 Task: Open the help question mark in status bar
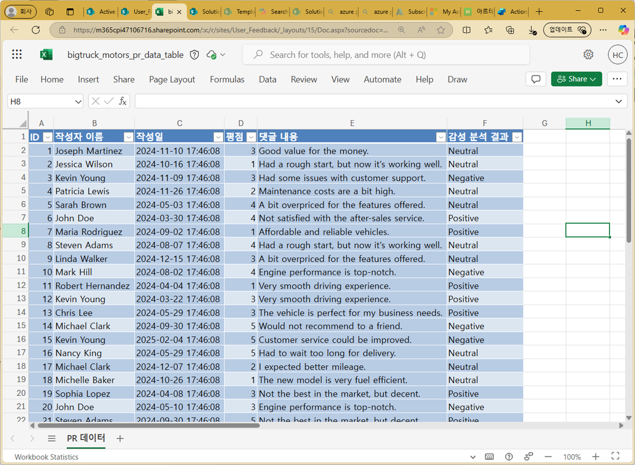click(x=509, y=457)
